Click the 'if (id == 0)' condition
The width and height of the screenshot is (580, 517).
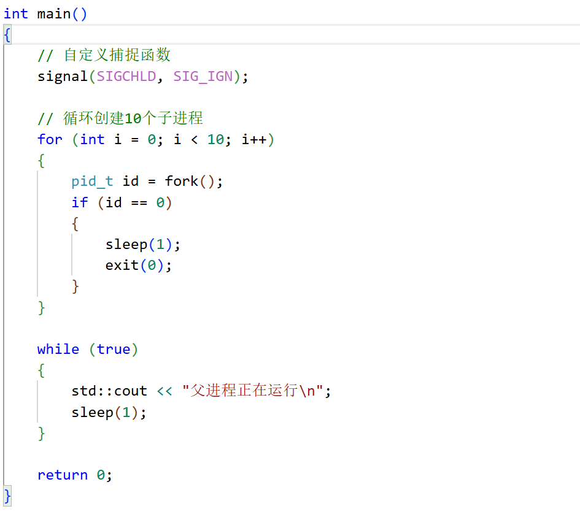[122, 202]
